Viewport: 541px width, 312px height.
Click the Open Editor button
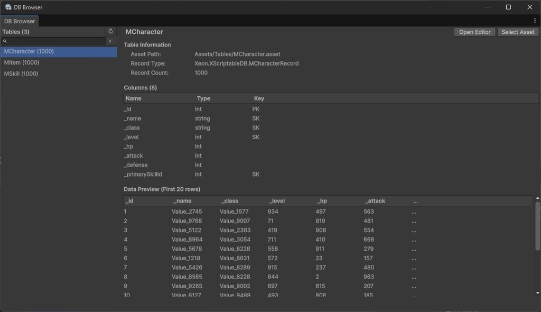(x=474, y=32)
